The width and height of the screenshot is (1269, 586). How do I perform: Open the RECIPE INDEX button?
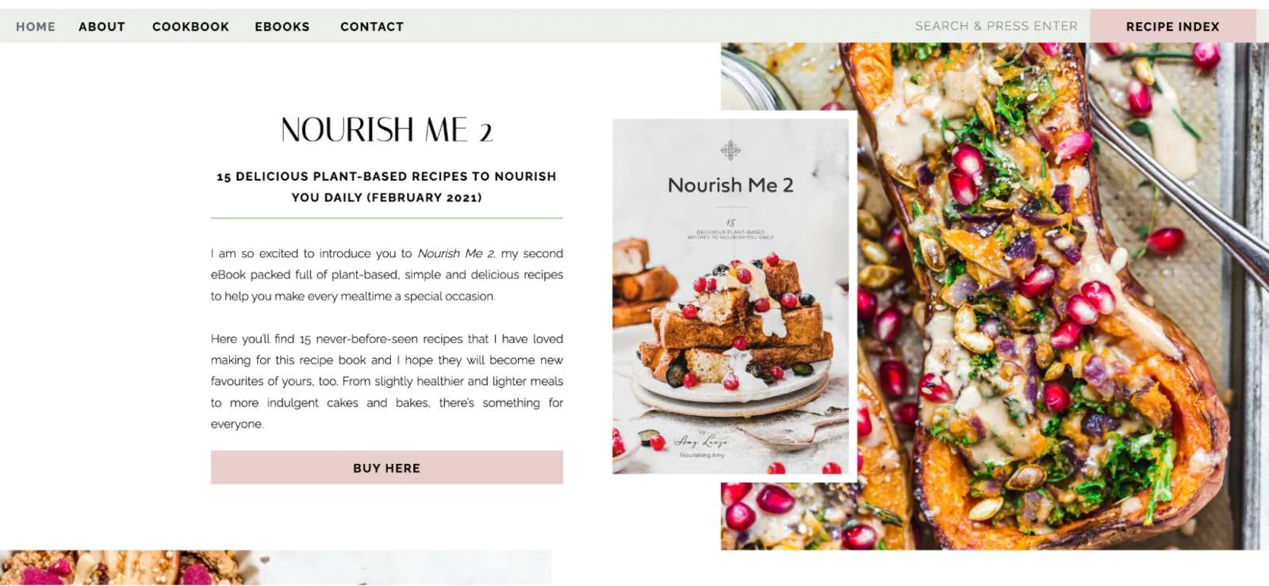pos(1173,26)
